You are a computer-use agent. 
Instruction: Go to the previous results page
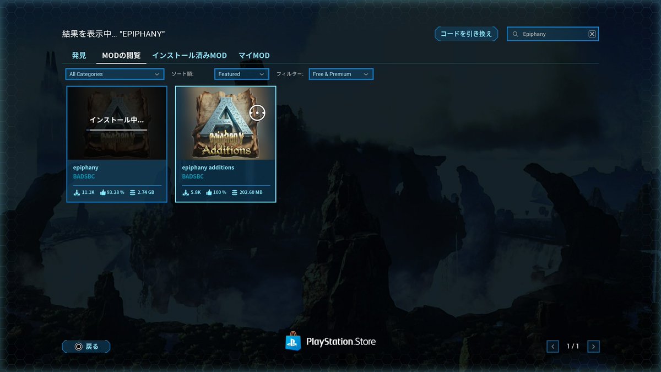click(552, 346)
